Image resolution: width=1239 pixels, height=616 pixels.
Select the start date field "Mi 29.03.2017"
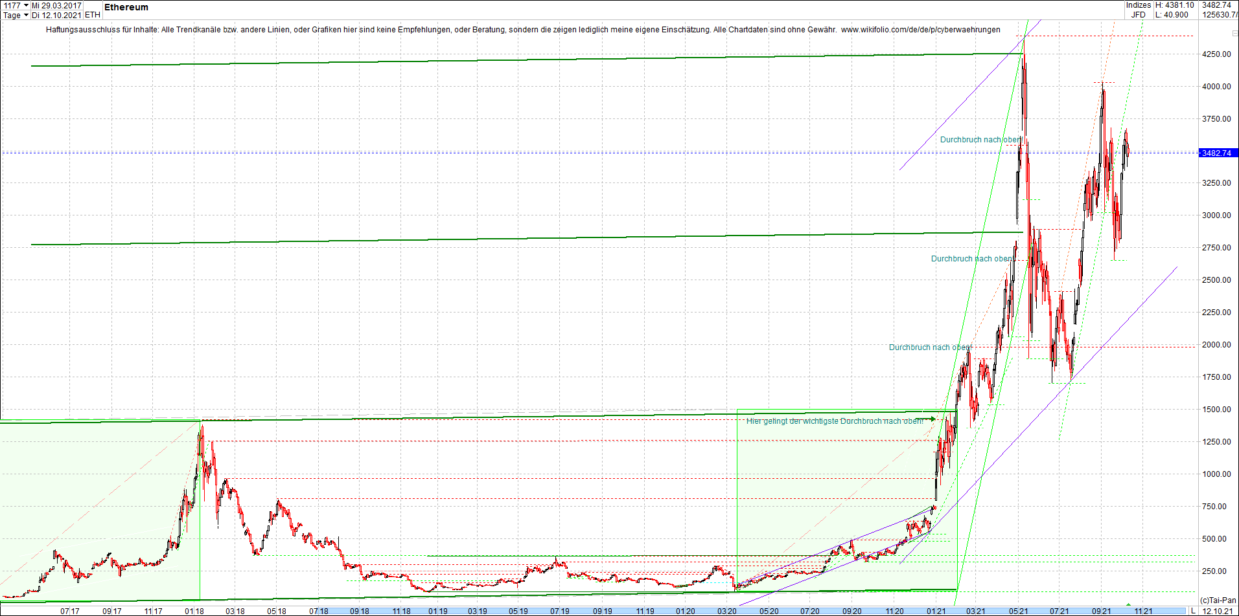(57, 5)
